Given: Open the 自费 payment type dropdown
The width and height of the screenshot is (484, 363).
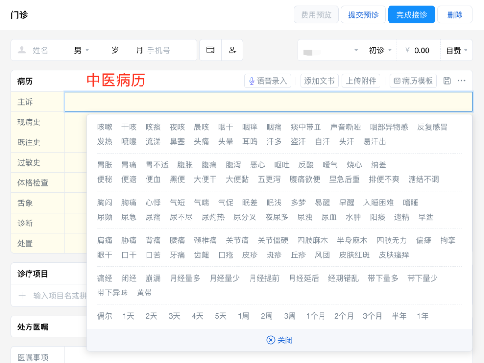Looking at the screenshot, I should click(x=457, y=50).
